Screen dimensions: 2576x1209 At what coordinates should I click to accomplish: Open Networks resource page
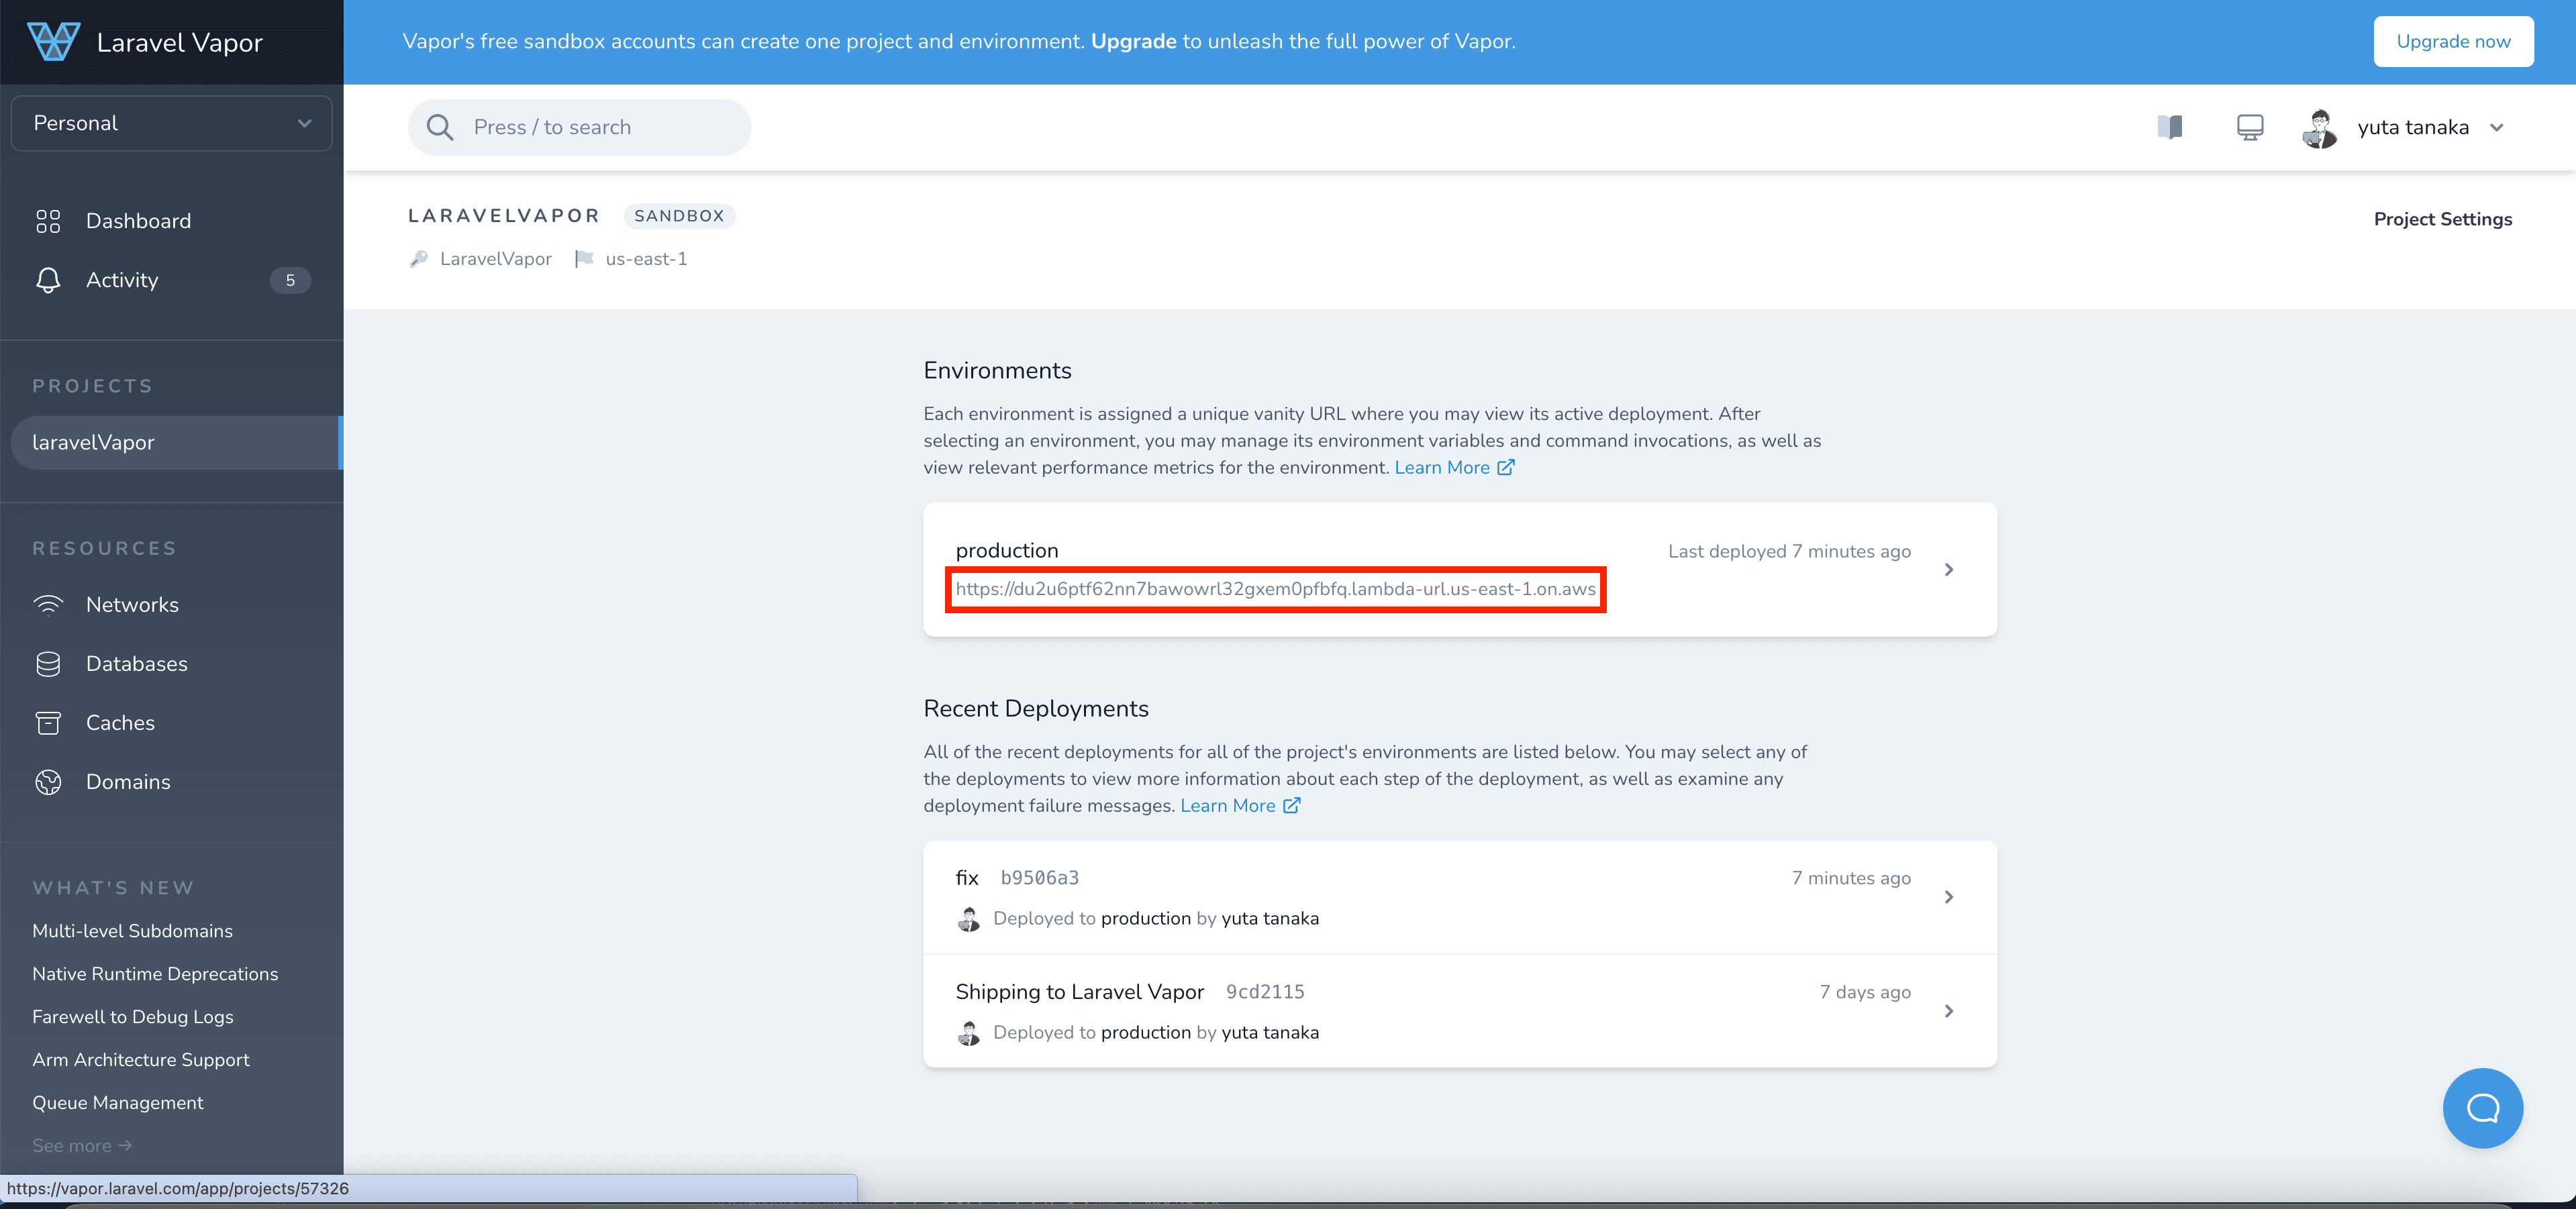point(132,604)
